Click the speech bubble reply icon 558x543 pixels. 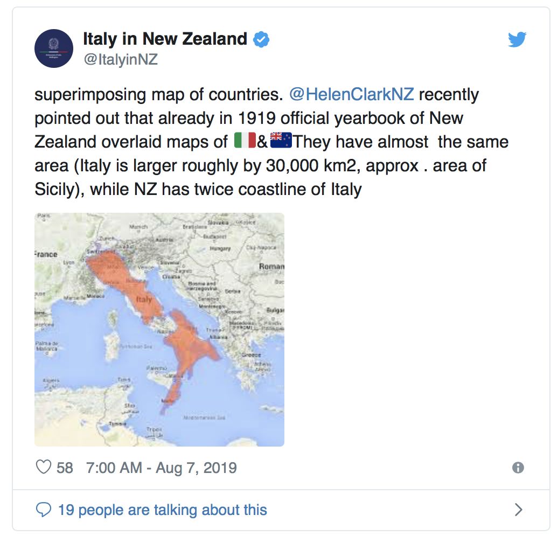(x=43, y=510)
